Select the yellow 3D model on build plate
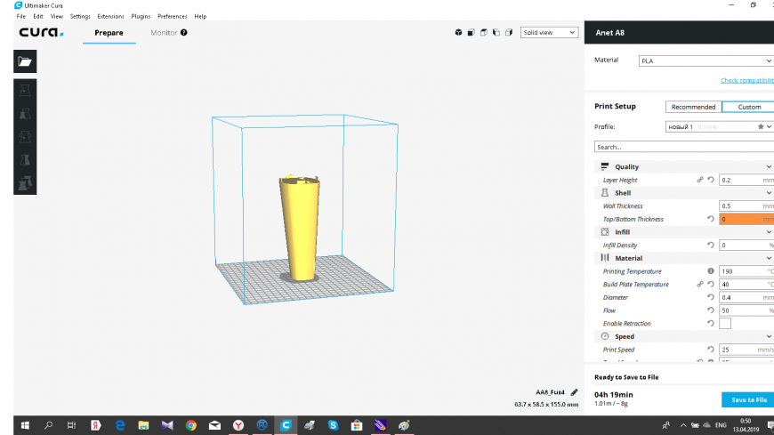The height and width of the screenshot is (435, 774). (300, 227)
